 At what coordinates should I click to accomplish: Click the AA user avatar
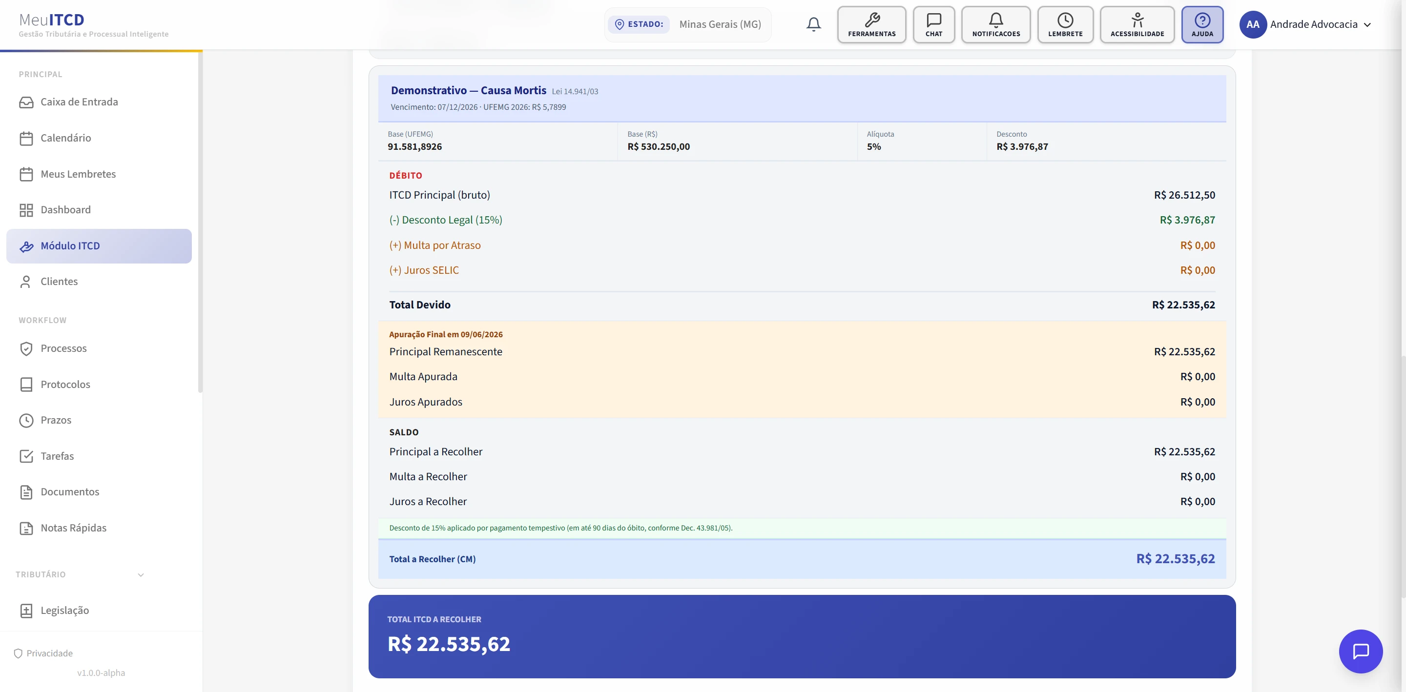[x=1253, y=24]
